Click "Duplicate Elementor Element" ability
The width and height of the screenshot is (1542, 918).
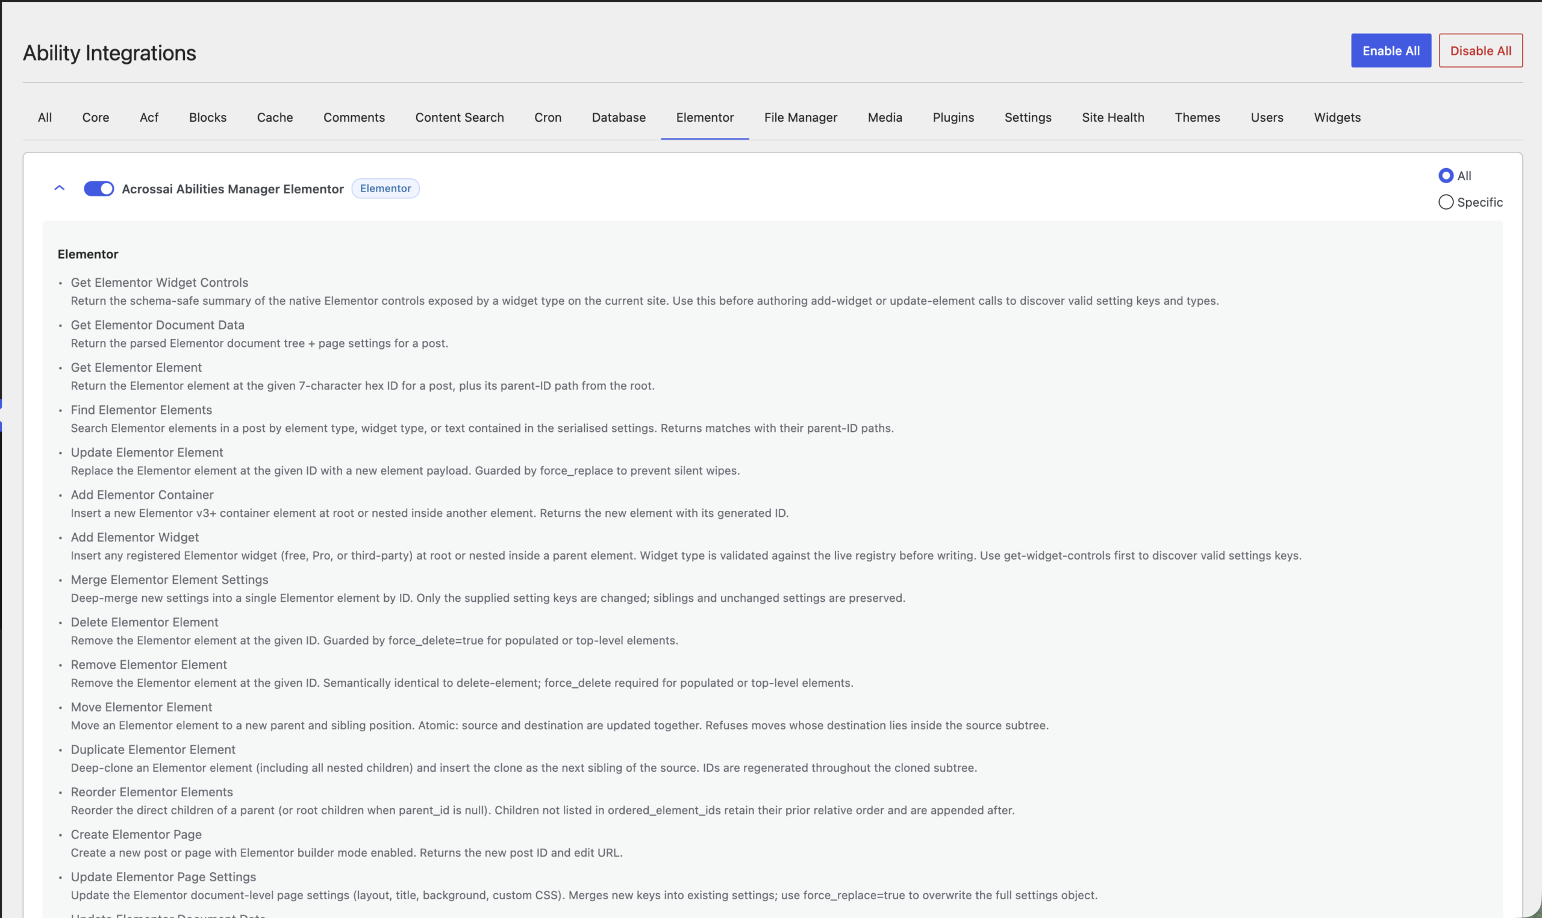click(153, 750)
